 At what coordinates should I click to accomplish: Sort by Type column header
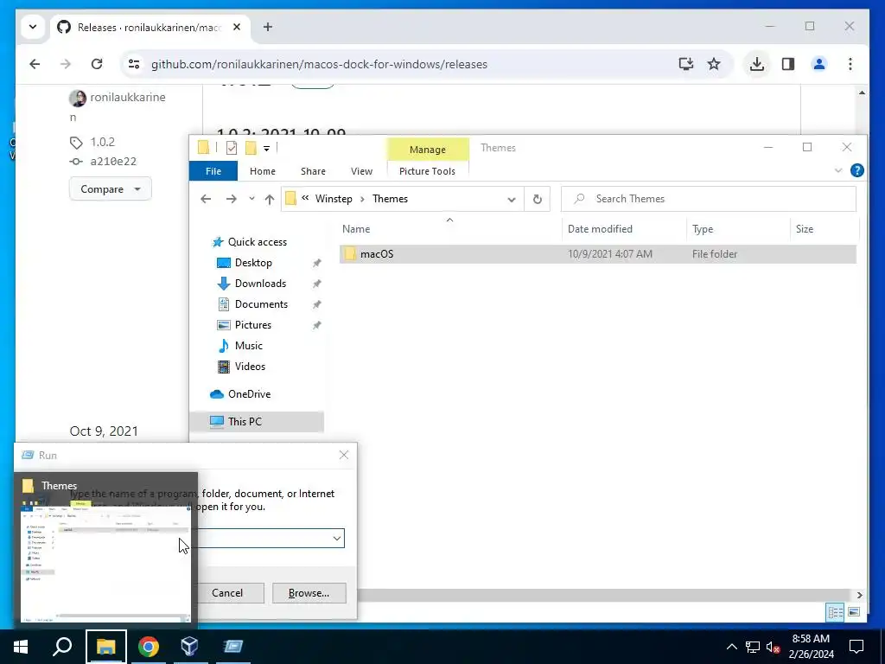point(738,228)
